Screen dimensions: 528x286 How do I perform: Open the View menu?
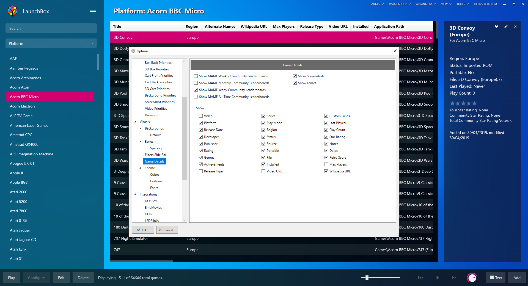tap(446, 4)
